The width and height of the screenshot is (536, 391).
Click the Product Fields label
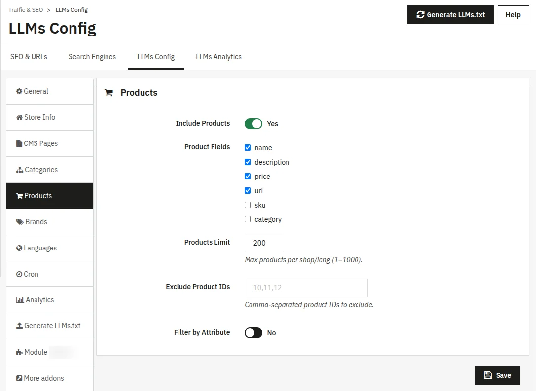(x=207, y=147)
